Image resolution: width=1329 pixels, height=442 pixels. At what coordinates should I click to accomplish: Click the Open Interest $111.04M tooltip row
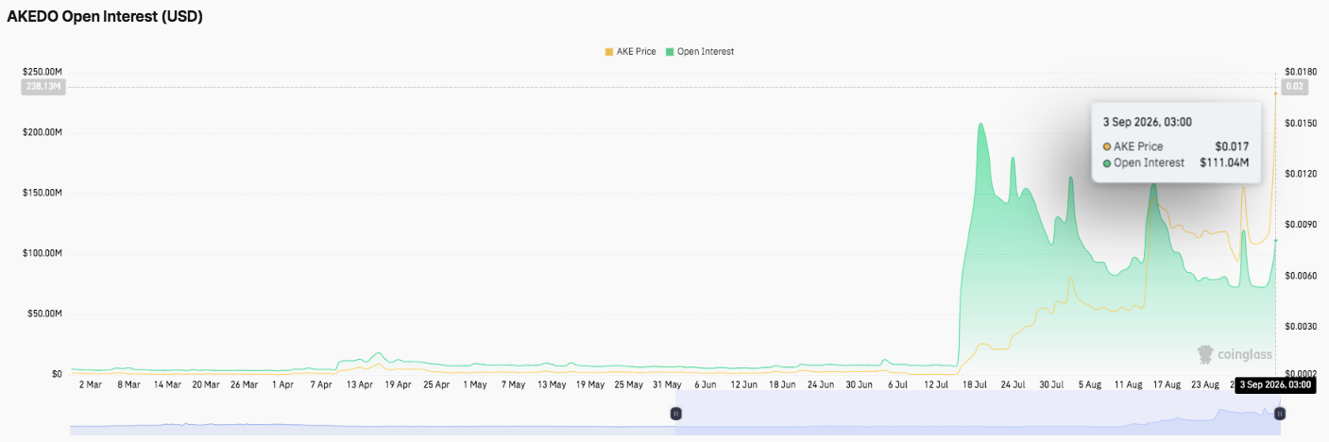pos(1175,162)
